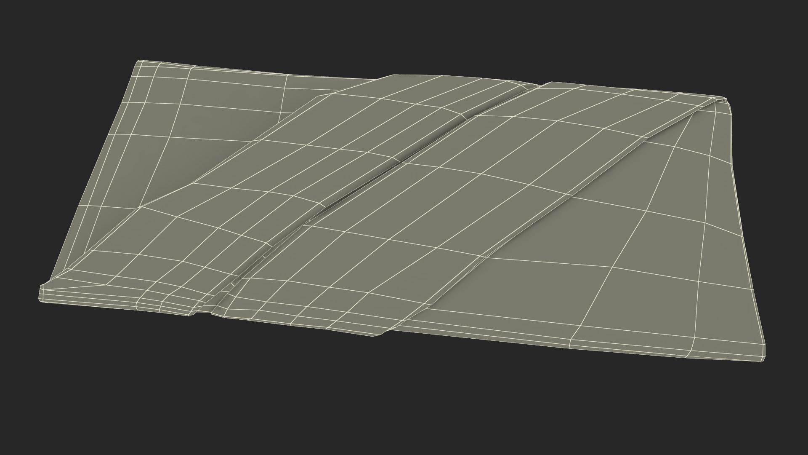The image size is (808, 455).
Task: Click the top-left back corner of the mesh
Action: (x=140, y=62)
